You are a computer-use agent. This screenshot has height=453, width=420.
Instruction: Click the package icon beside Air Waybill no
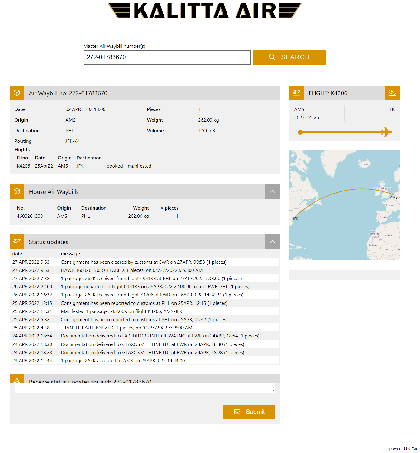(17, 93)
